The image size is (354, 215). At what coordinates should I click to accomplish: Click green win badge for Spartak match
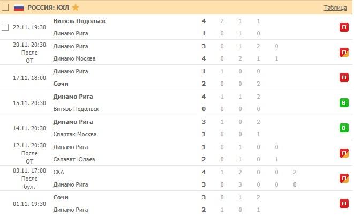pos(344,128)
